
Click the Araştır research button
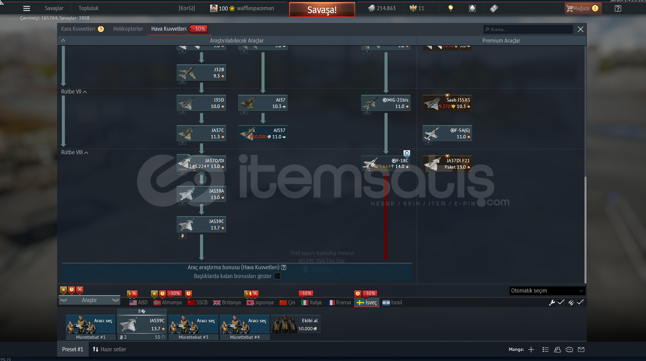coord(90,300)
